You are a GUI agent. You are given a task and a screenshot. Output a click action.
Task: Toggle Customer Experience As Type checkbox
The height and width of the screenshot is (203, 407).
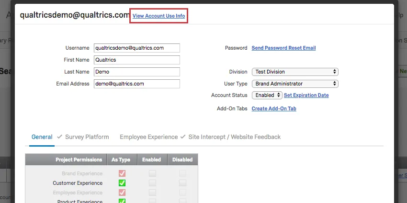tap(122, 183)
